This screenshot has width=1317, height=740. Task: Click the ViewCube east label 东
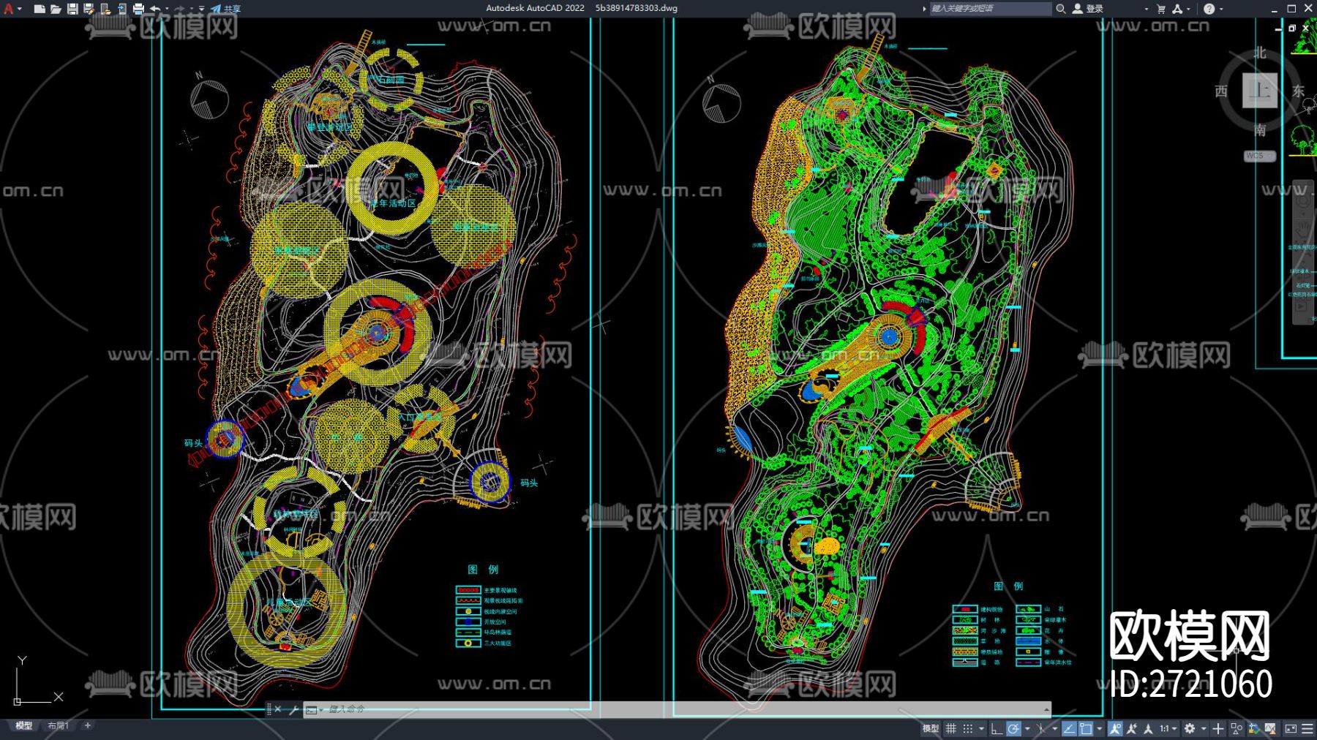click(1298, 91)
